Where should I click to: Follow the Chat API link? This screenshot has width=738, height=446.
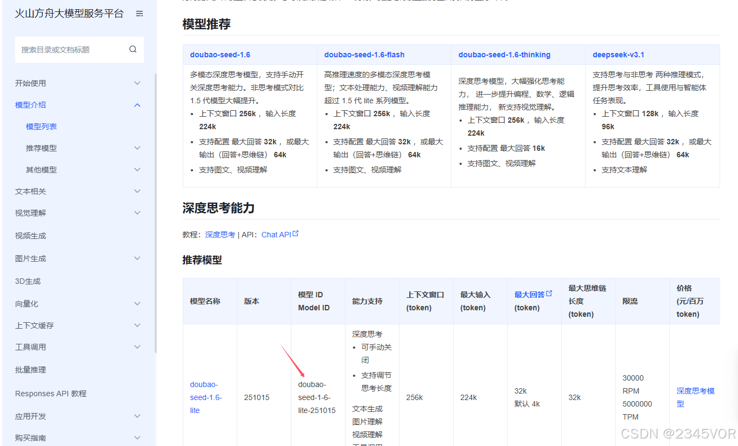click(x=276, y=235)
